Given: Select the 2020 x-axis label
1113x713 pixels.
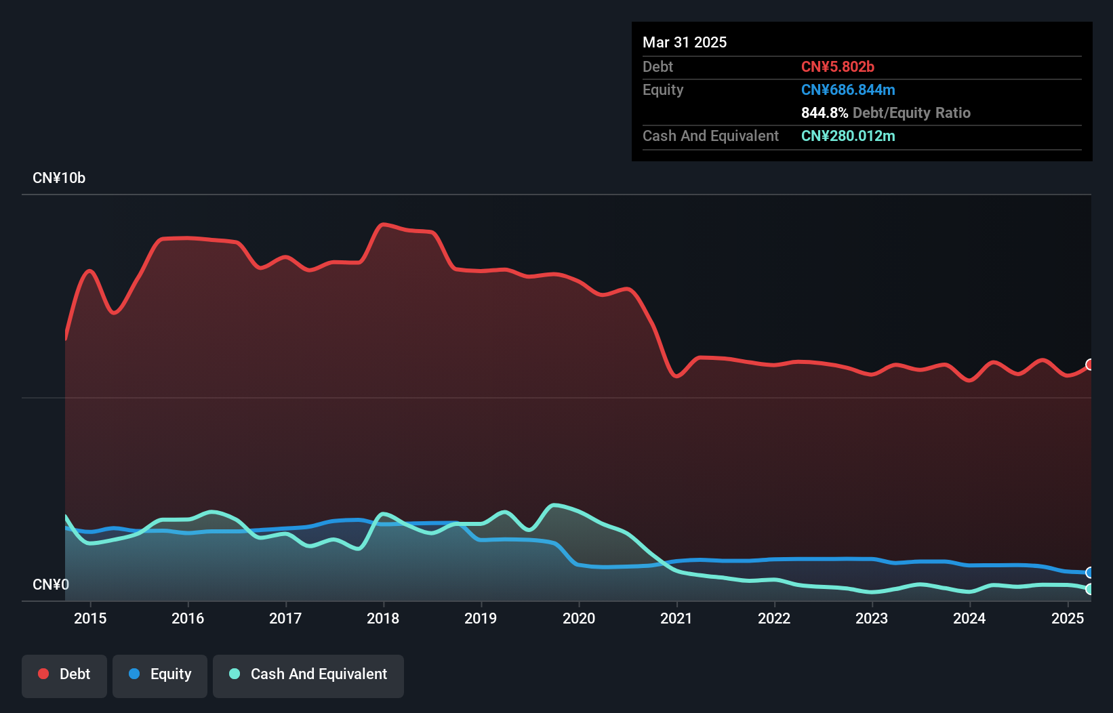Looking at the screenshot, I should click(579, 618).
